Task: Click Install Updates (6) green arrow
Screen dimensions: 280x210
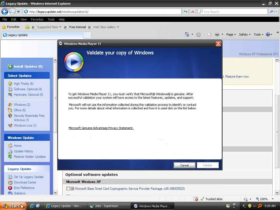Action: tap(10, 66)
